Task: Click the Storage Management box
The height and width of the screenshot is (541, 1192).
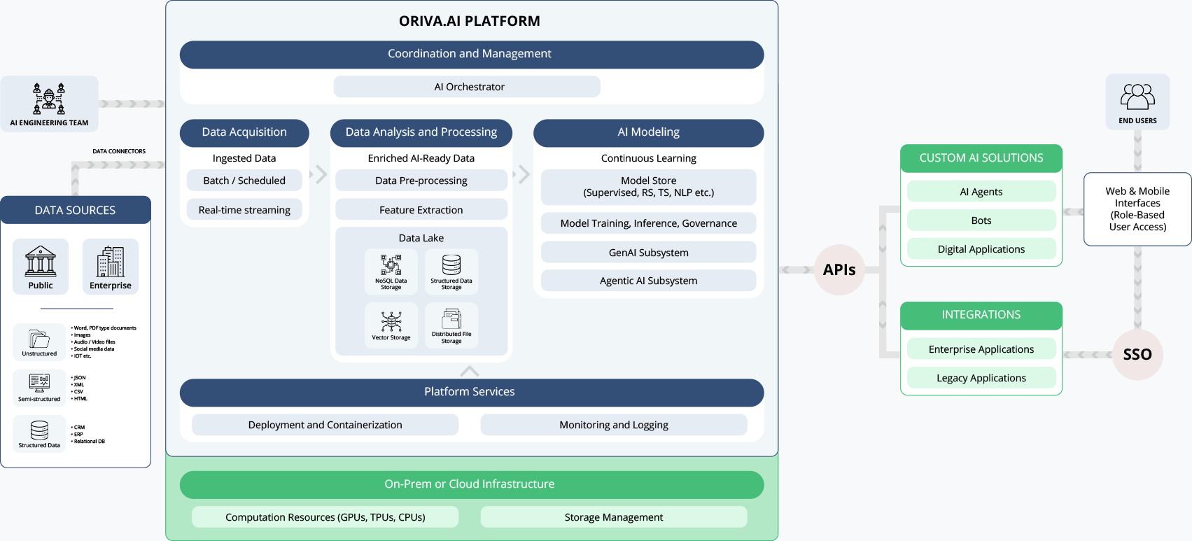Action: [x=614, y=517]
